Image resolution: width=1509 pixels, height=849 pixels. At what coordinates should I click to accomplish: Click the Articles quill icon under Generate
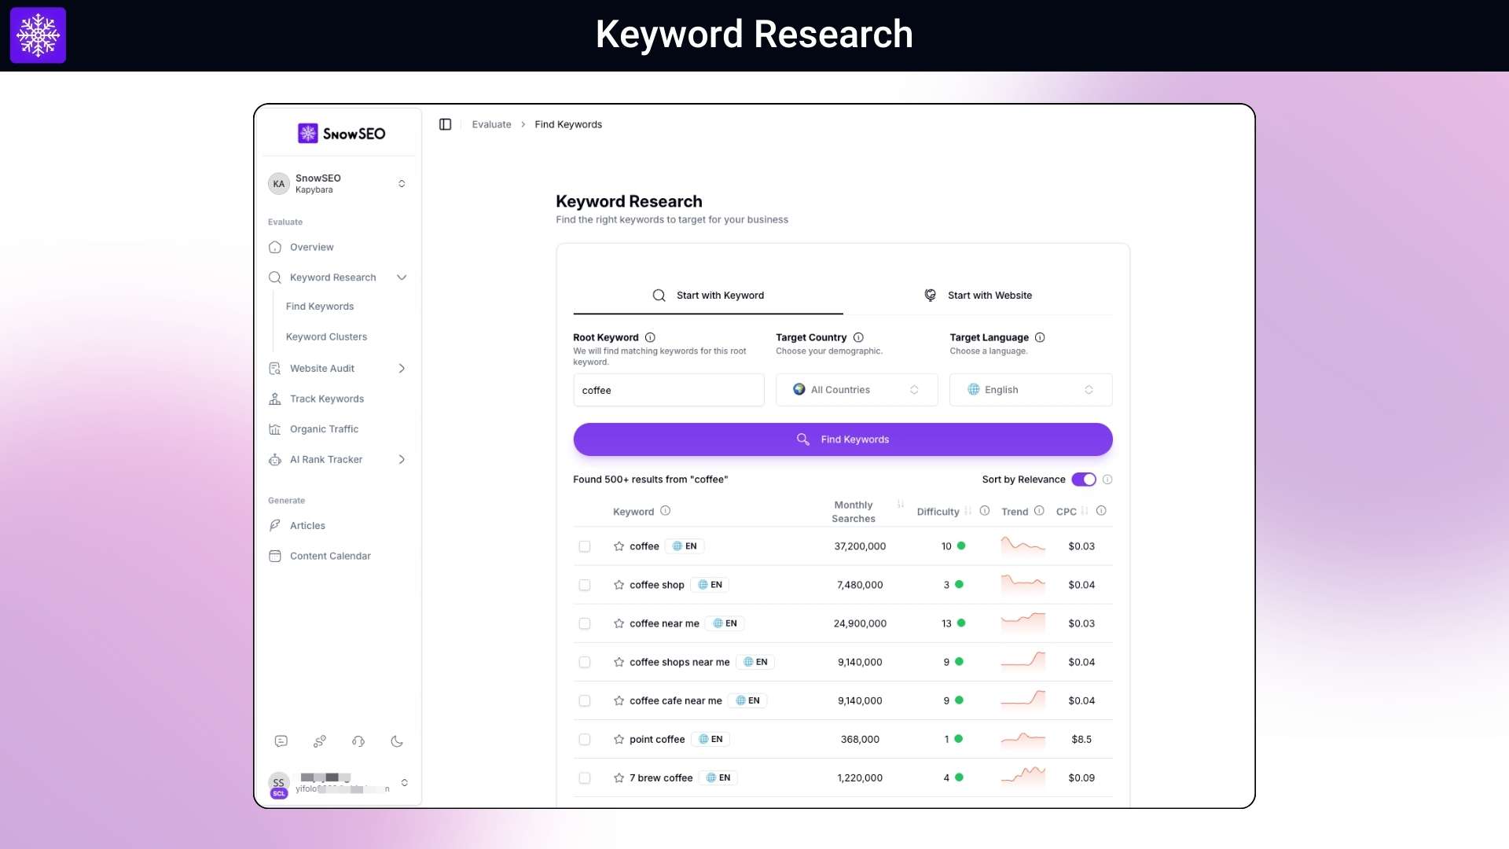tap(274, 525)
